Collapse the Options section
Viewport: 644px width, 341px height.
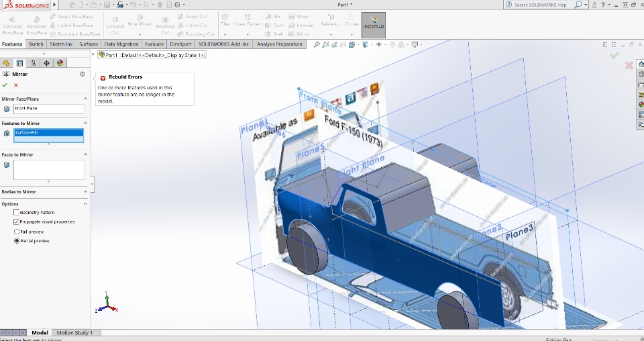pos(85,204)
